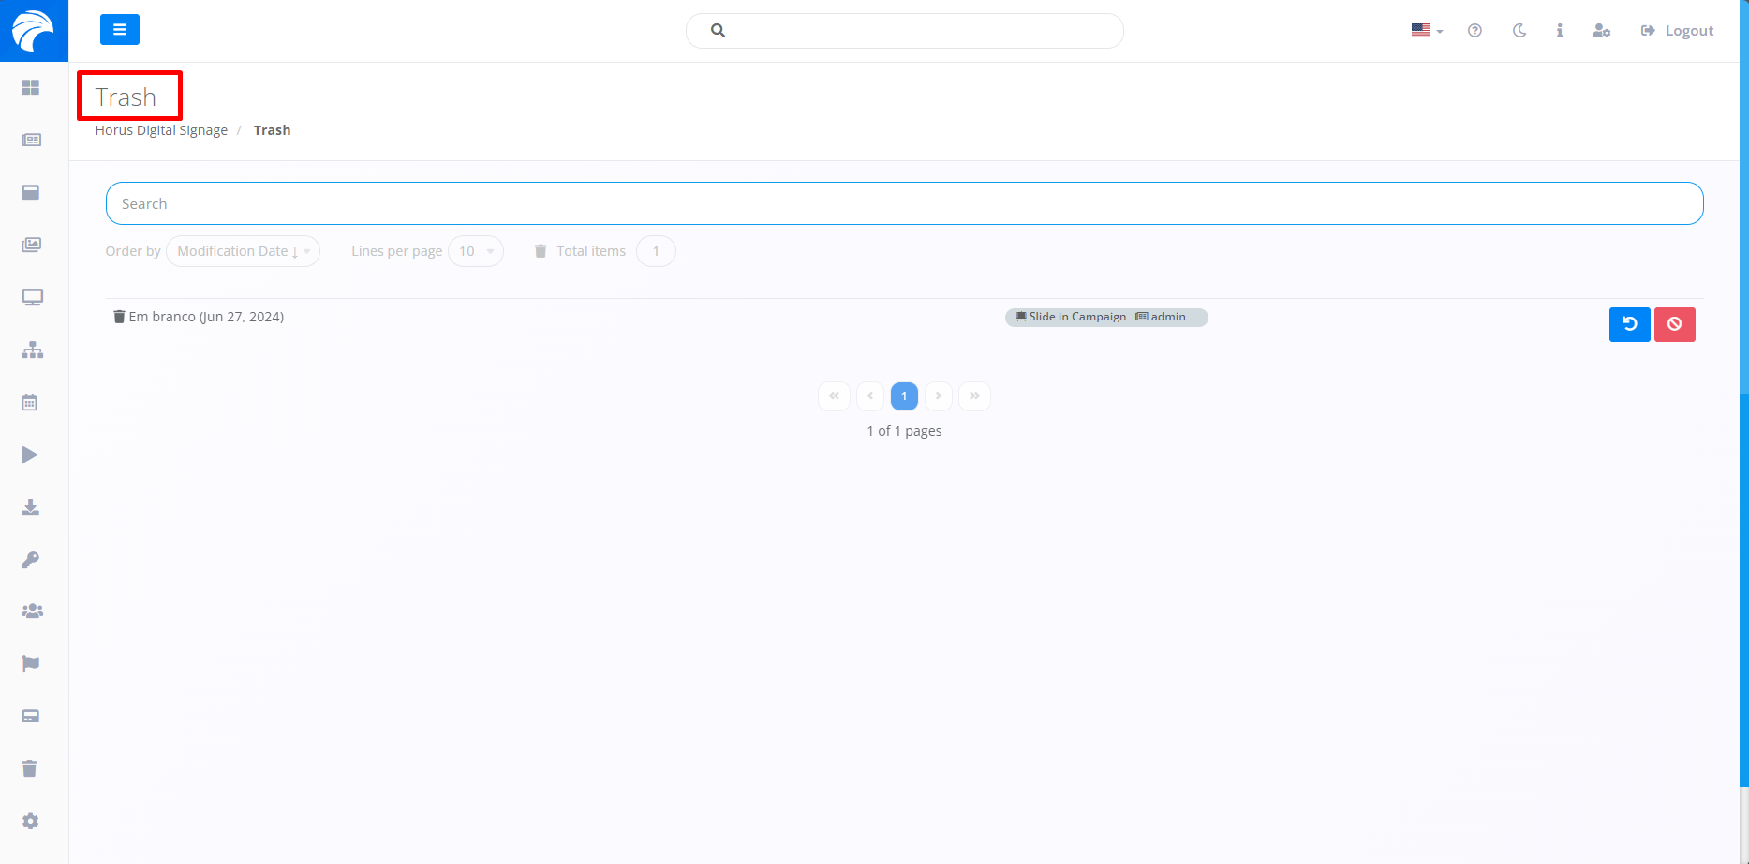1749x864 pixels.
Task: Toggle dark mode with the moon icon
Action: (1519, 31)
